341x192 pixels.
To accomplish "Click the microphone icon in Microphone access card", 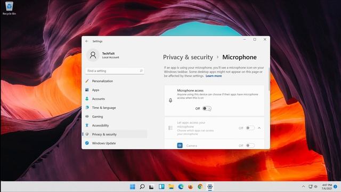I will click(x=170, y=100).
